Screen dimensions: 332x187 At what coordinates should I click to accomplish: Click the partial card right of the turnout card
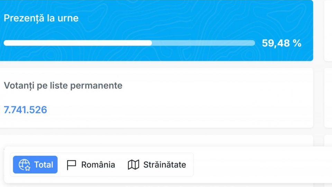click(x=328, y=30)
